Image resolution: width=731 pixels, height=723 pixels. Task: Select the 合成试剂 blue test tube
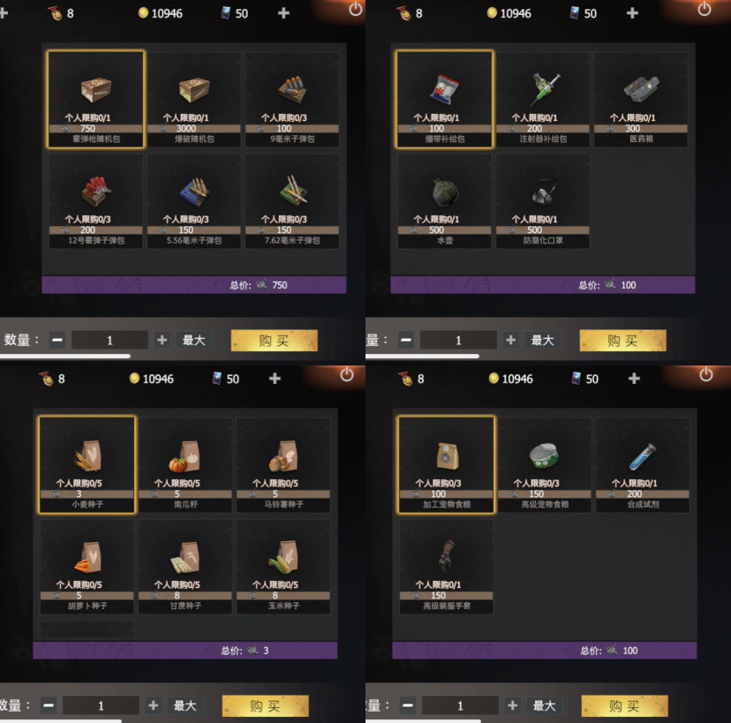(x=643, y=464)
